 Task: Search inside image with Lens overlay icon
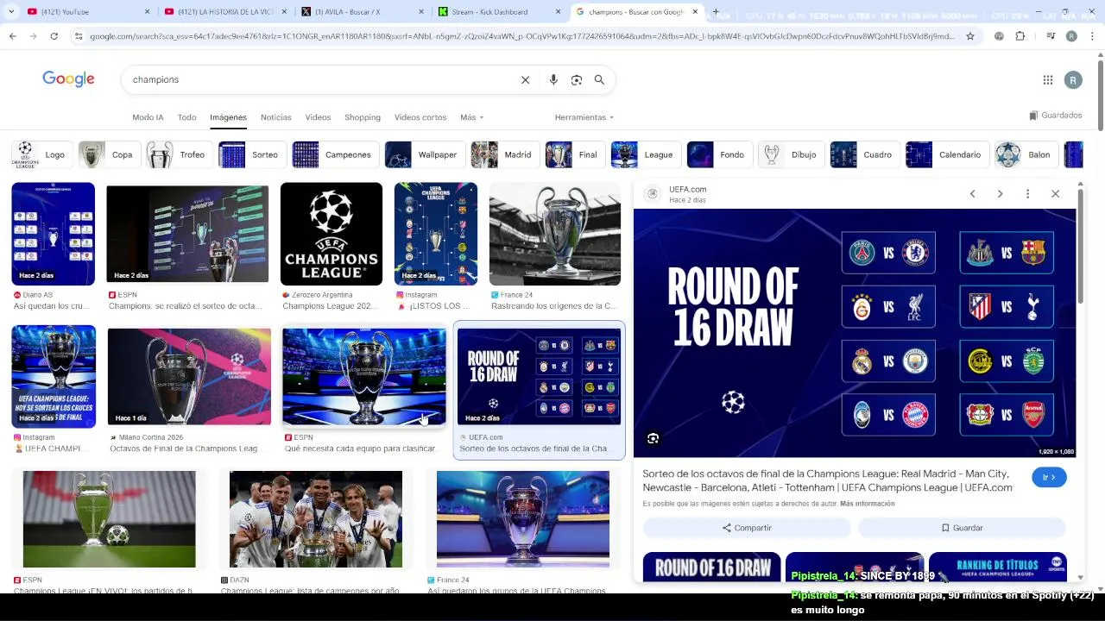pyautogui.click(x=653, y=439)
